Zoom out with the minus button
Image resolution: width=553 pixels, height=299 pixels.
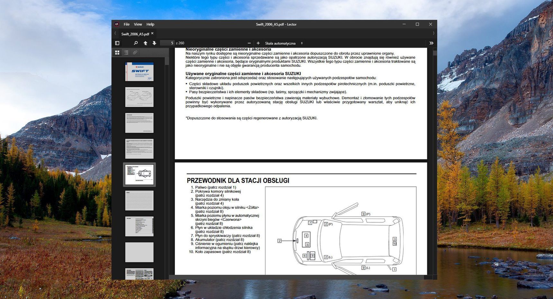(x=249, y=43)
